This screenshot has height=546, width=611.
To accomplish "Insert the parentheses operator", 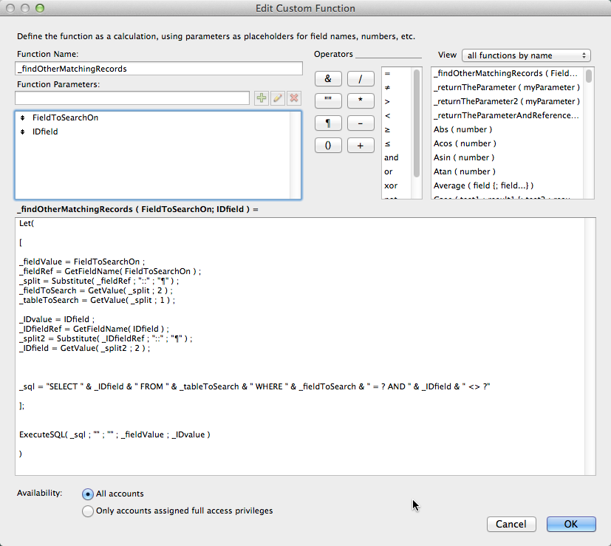I will tap(328, 146).
